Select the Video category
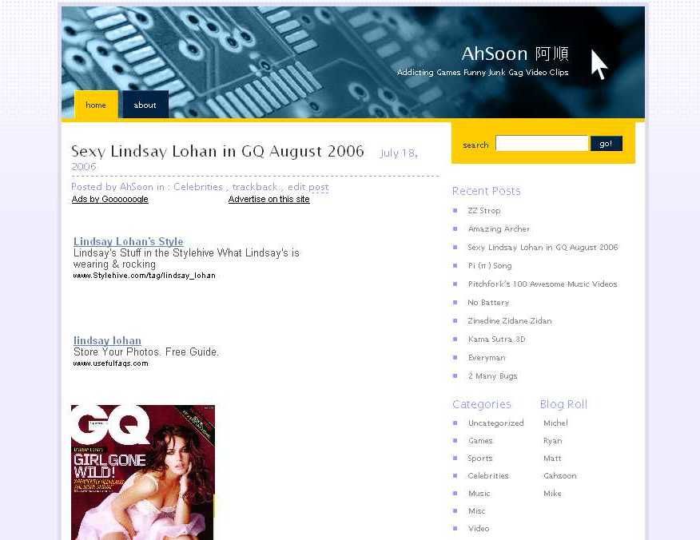 (x=479, y=528)
